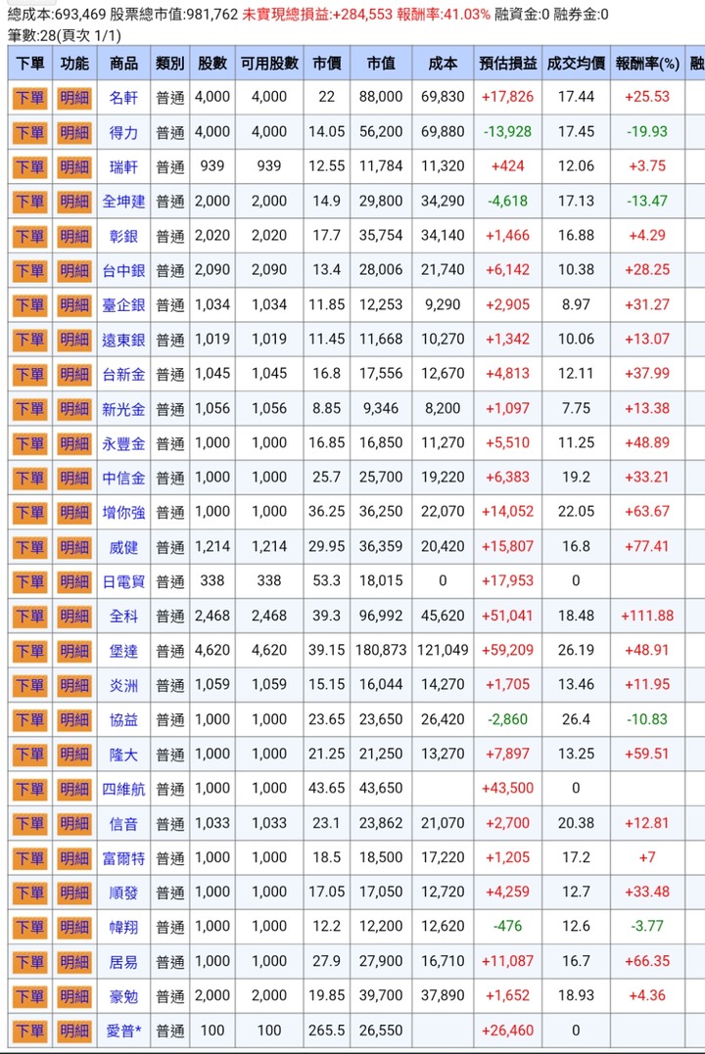705x1054 pixels.
Task: Click the 商品 column header
Action: (123, 64)
